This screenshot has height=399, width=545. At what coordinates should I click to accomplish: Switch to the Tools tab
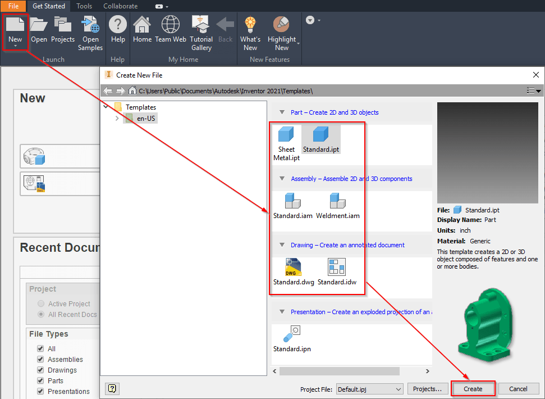[84, 6]
